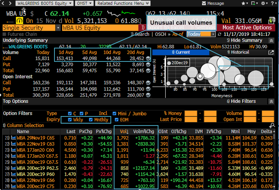Click the Last Price minimum field
Screen dimensions: 279x190
[191, 119]
